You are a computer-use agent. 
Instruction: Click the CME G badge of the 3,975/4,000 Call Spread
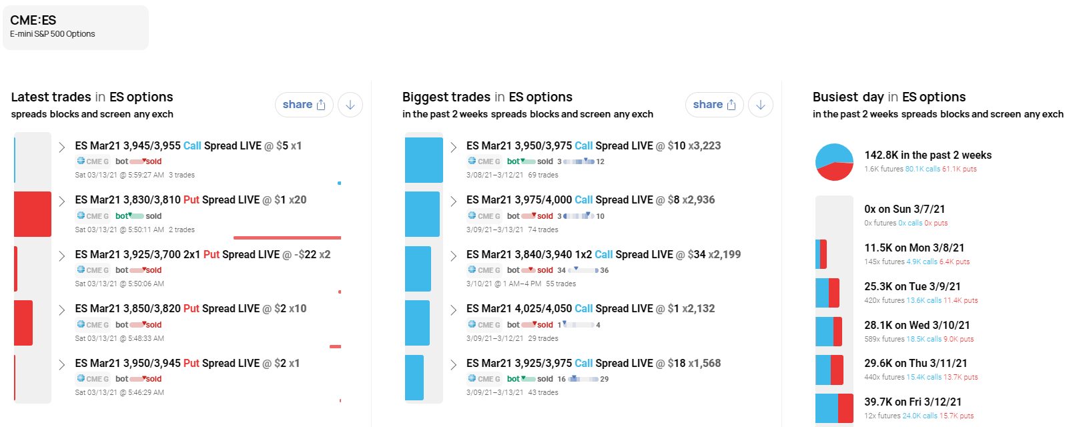(484, 216)
